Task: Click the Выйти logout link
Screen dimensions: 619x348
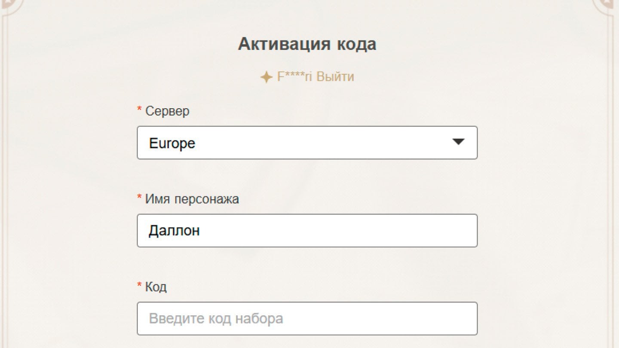Action: coord(336,76)
